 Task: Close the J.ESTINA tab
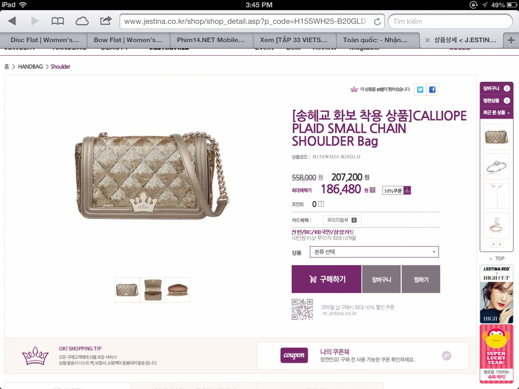pos(427,40)
